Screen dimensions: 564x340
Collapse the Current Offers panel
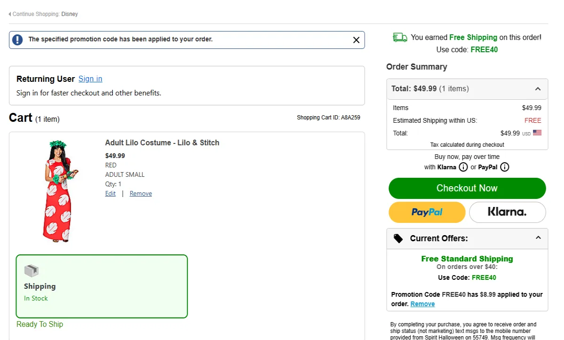(538, 238)
